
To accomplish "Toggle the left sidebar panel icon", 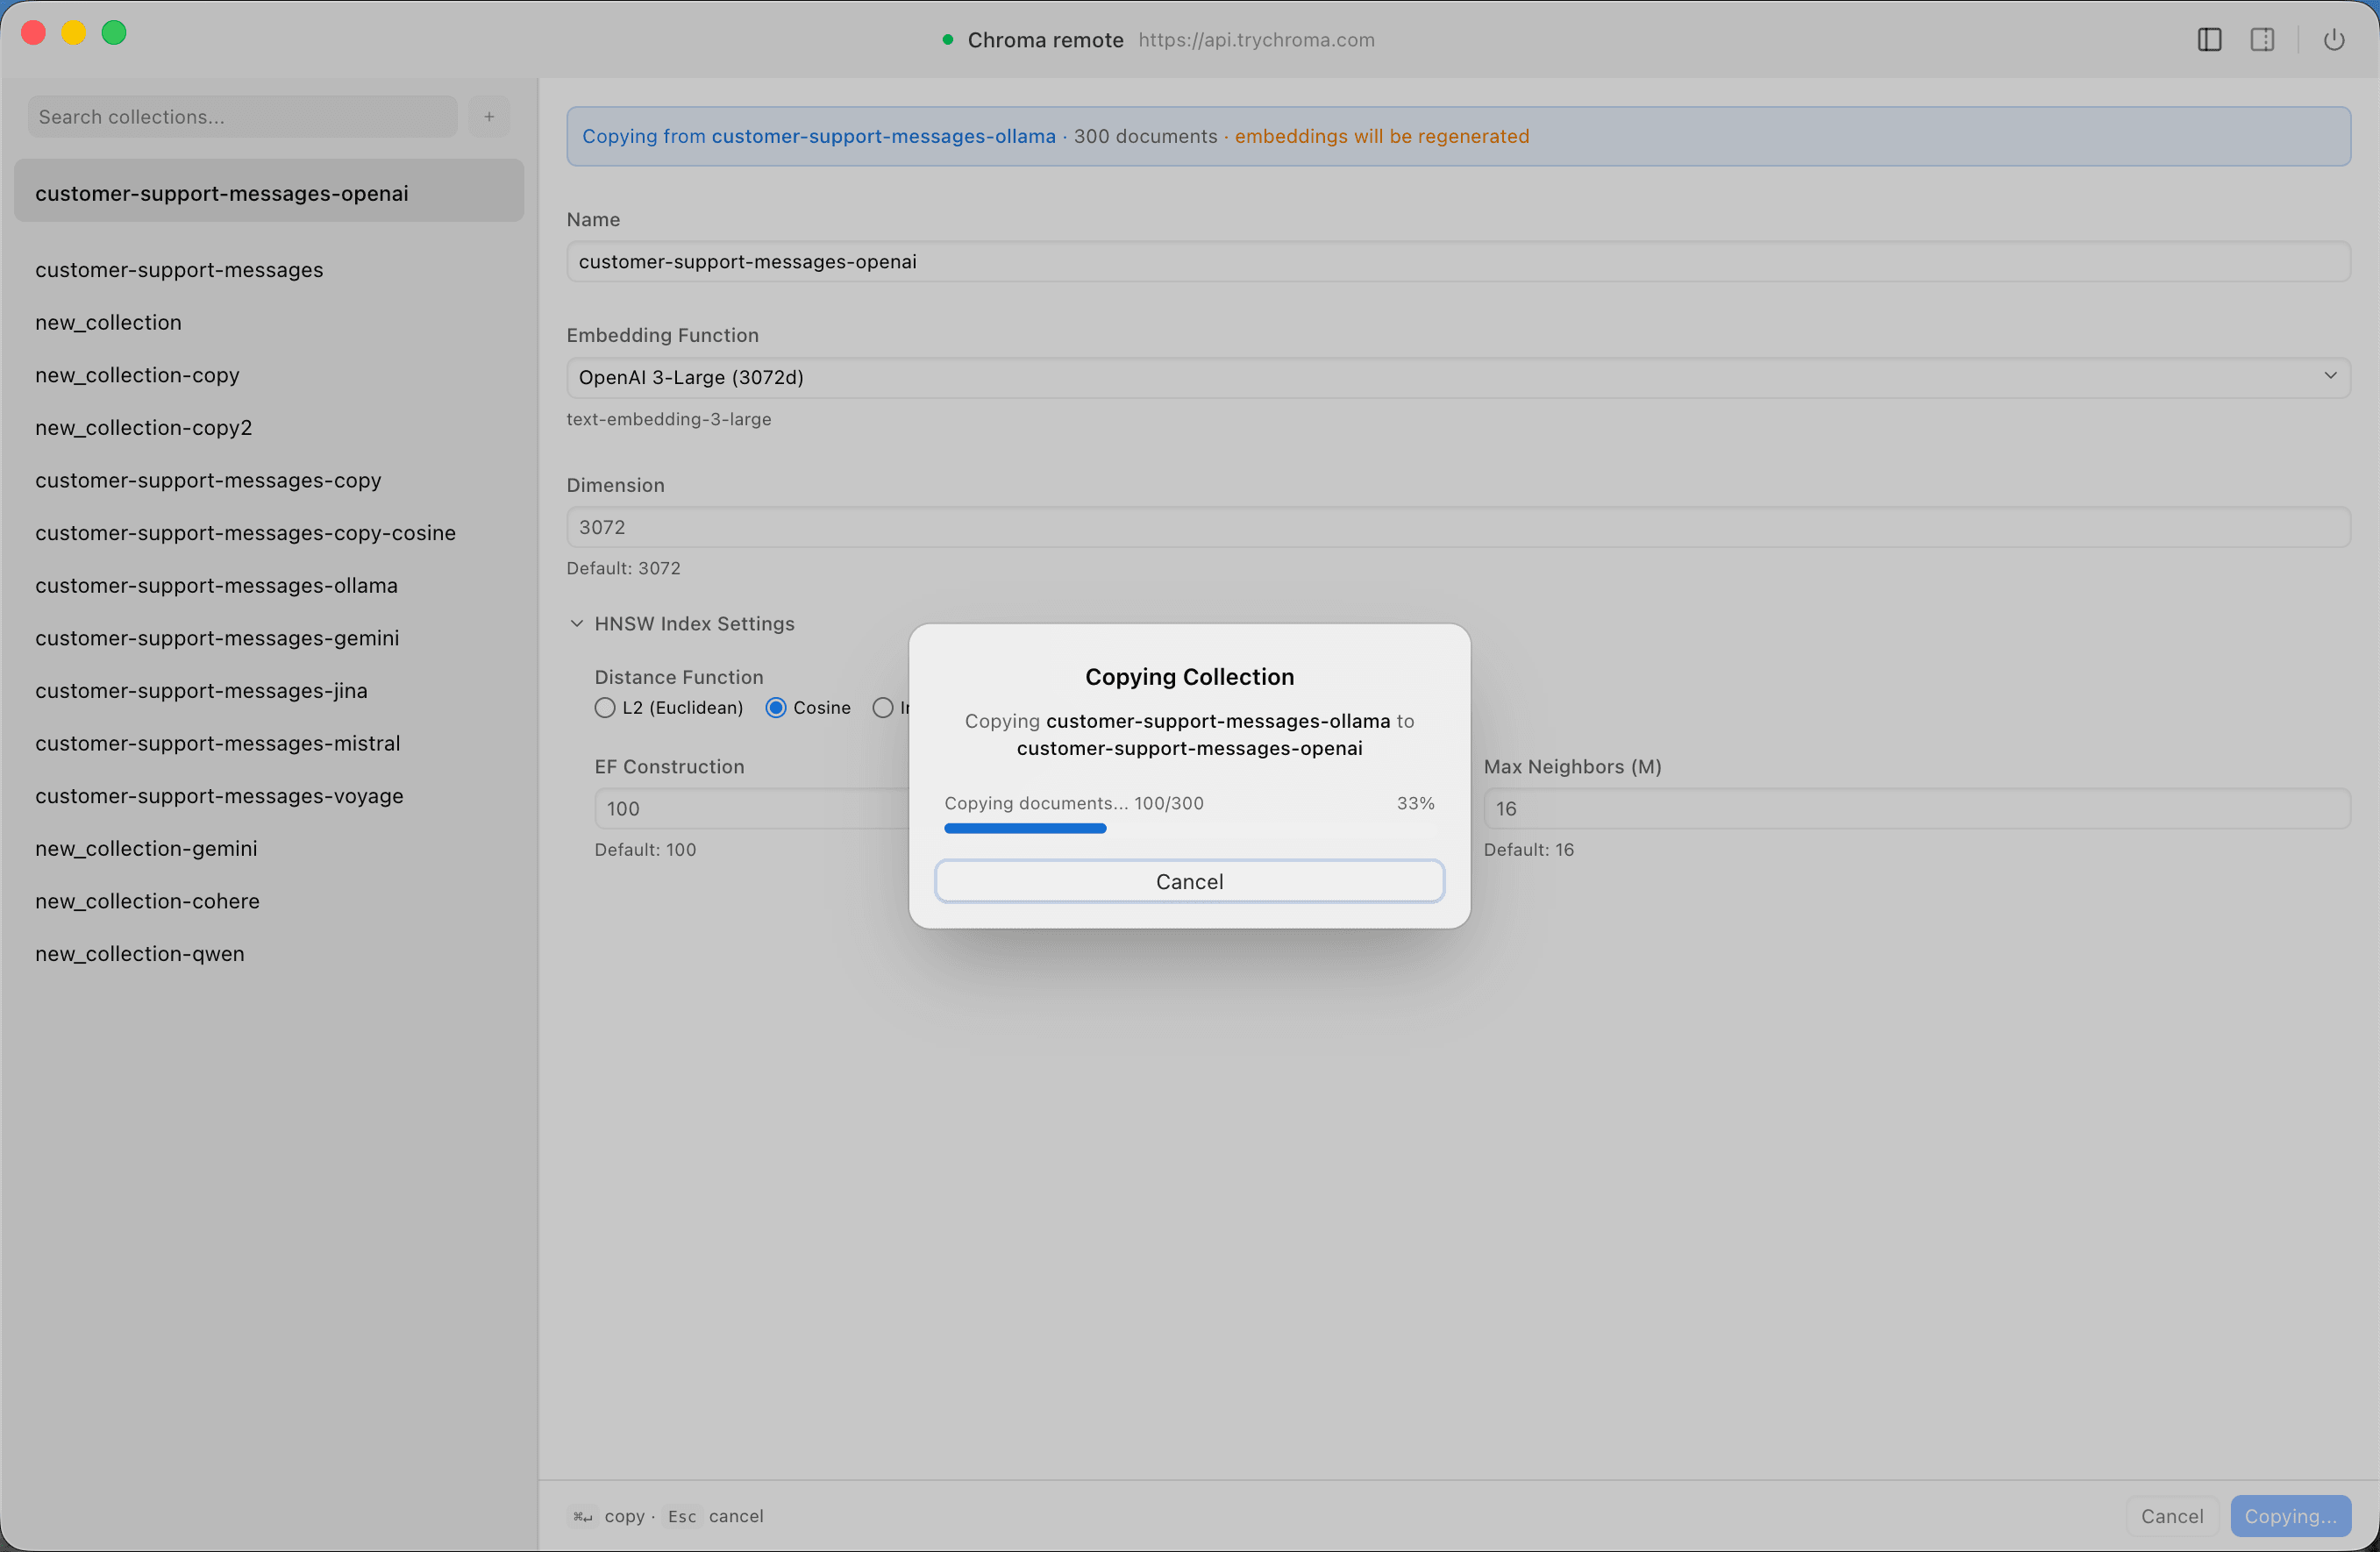I will click(2210, 39).
